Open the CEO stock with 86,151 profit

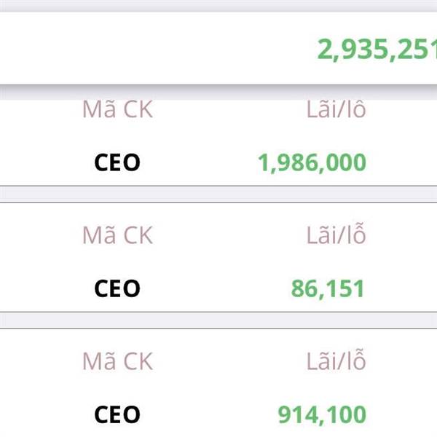pos(117,289)
